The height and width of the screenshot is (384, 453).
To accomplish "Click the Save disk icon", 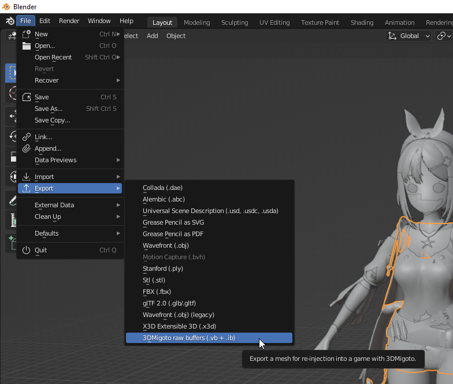I will click(x=27, y=97).
